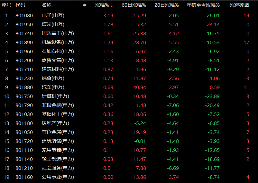
Task: Click the small dot icon in header row
Action: (x=85, y=5)
